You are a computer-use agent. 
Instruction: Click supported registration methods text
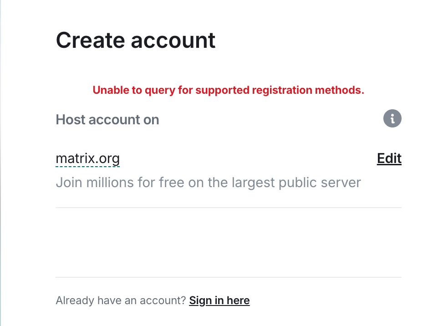280,90
